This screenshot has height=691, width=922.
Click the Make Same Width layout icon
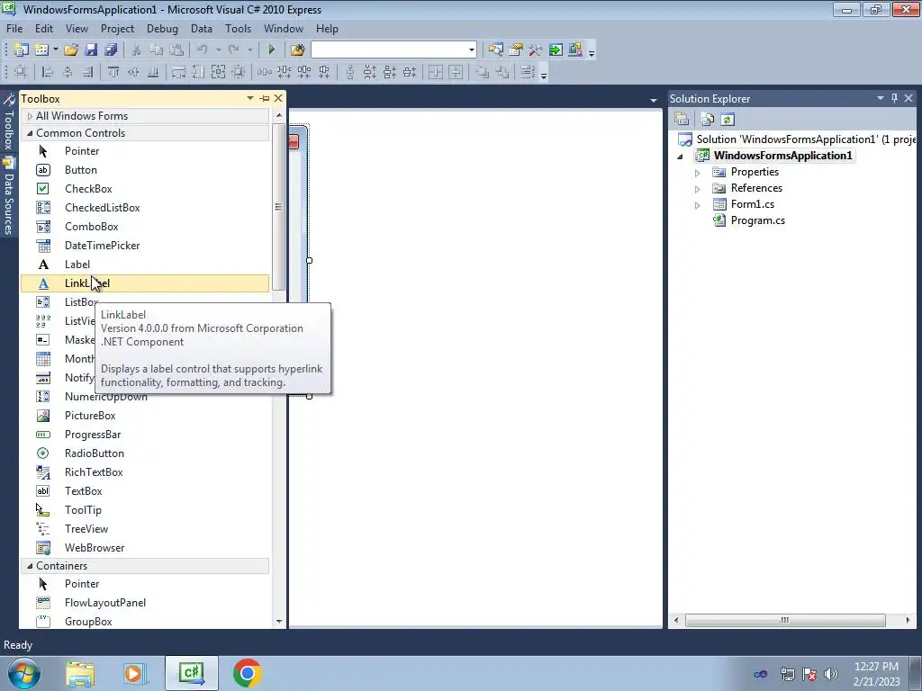tap(179, 72)
